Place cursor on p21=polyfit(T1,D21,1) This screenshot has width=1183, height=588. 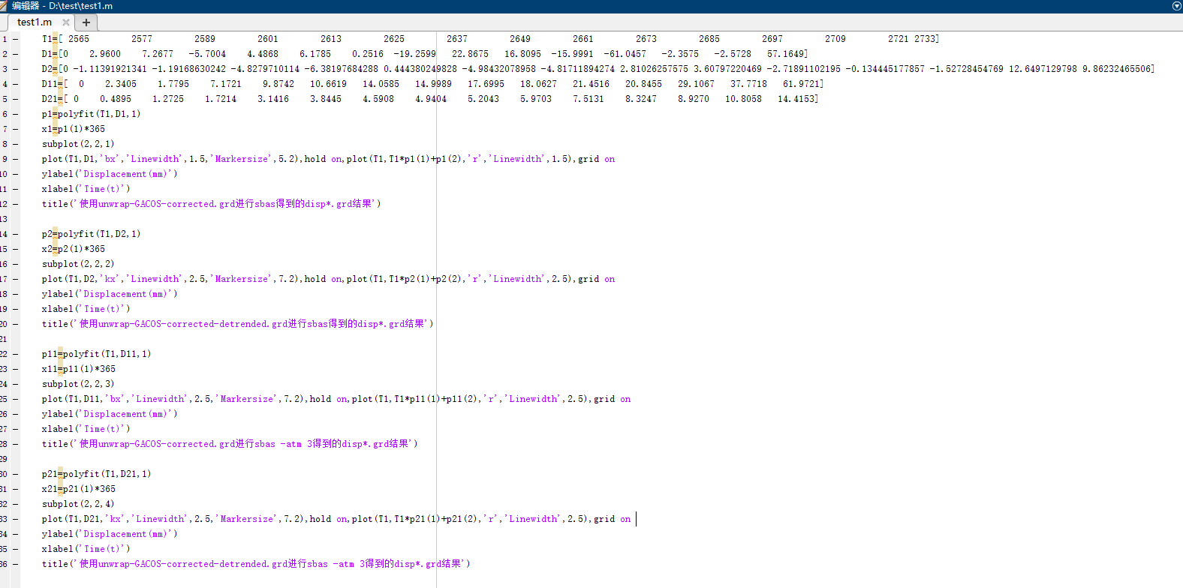pos(97,474)
